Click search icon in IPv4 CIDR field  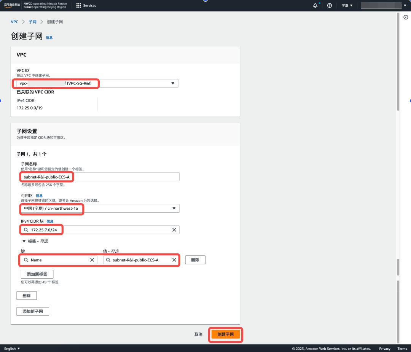pos(26,230)
